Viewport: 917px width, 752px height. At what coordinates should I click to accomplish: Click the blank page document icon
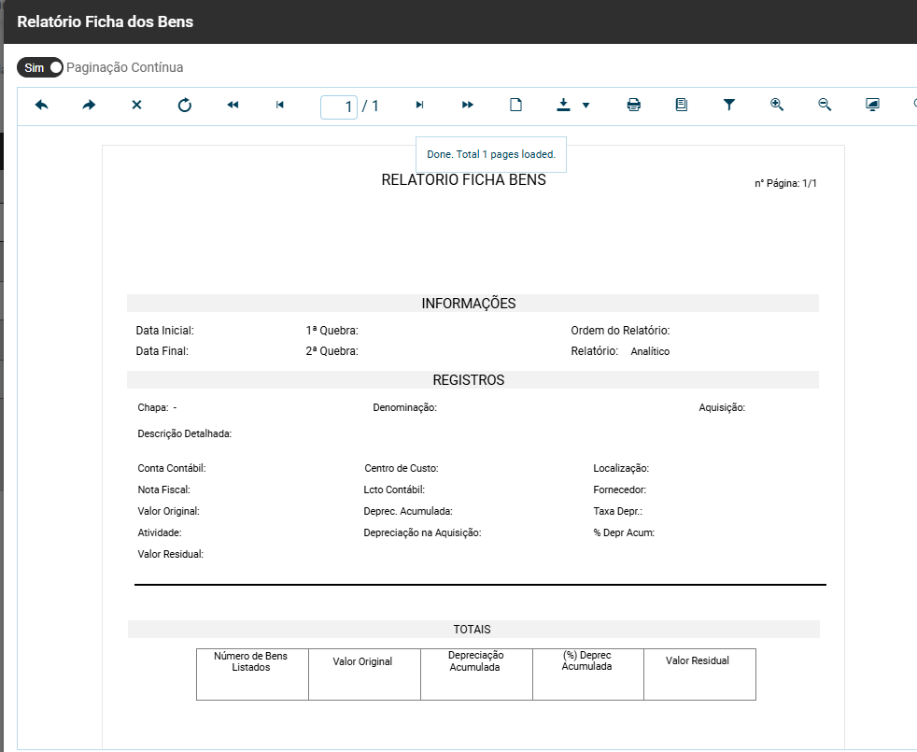pyautogui.click(x=515, y=106)
